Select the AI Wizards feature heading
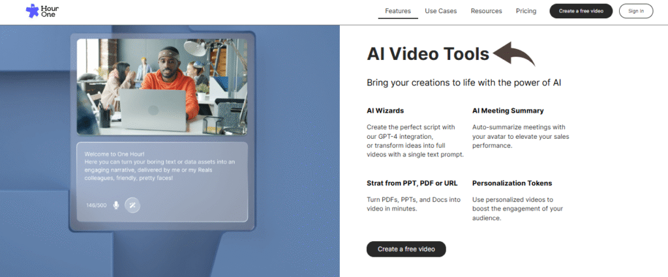The width and height of the screenshot is (668, 277). tap(386, 111)
